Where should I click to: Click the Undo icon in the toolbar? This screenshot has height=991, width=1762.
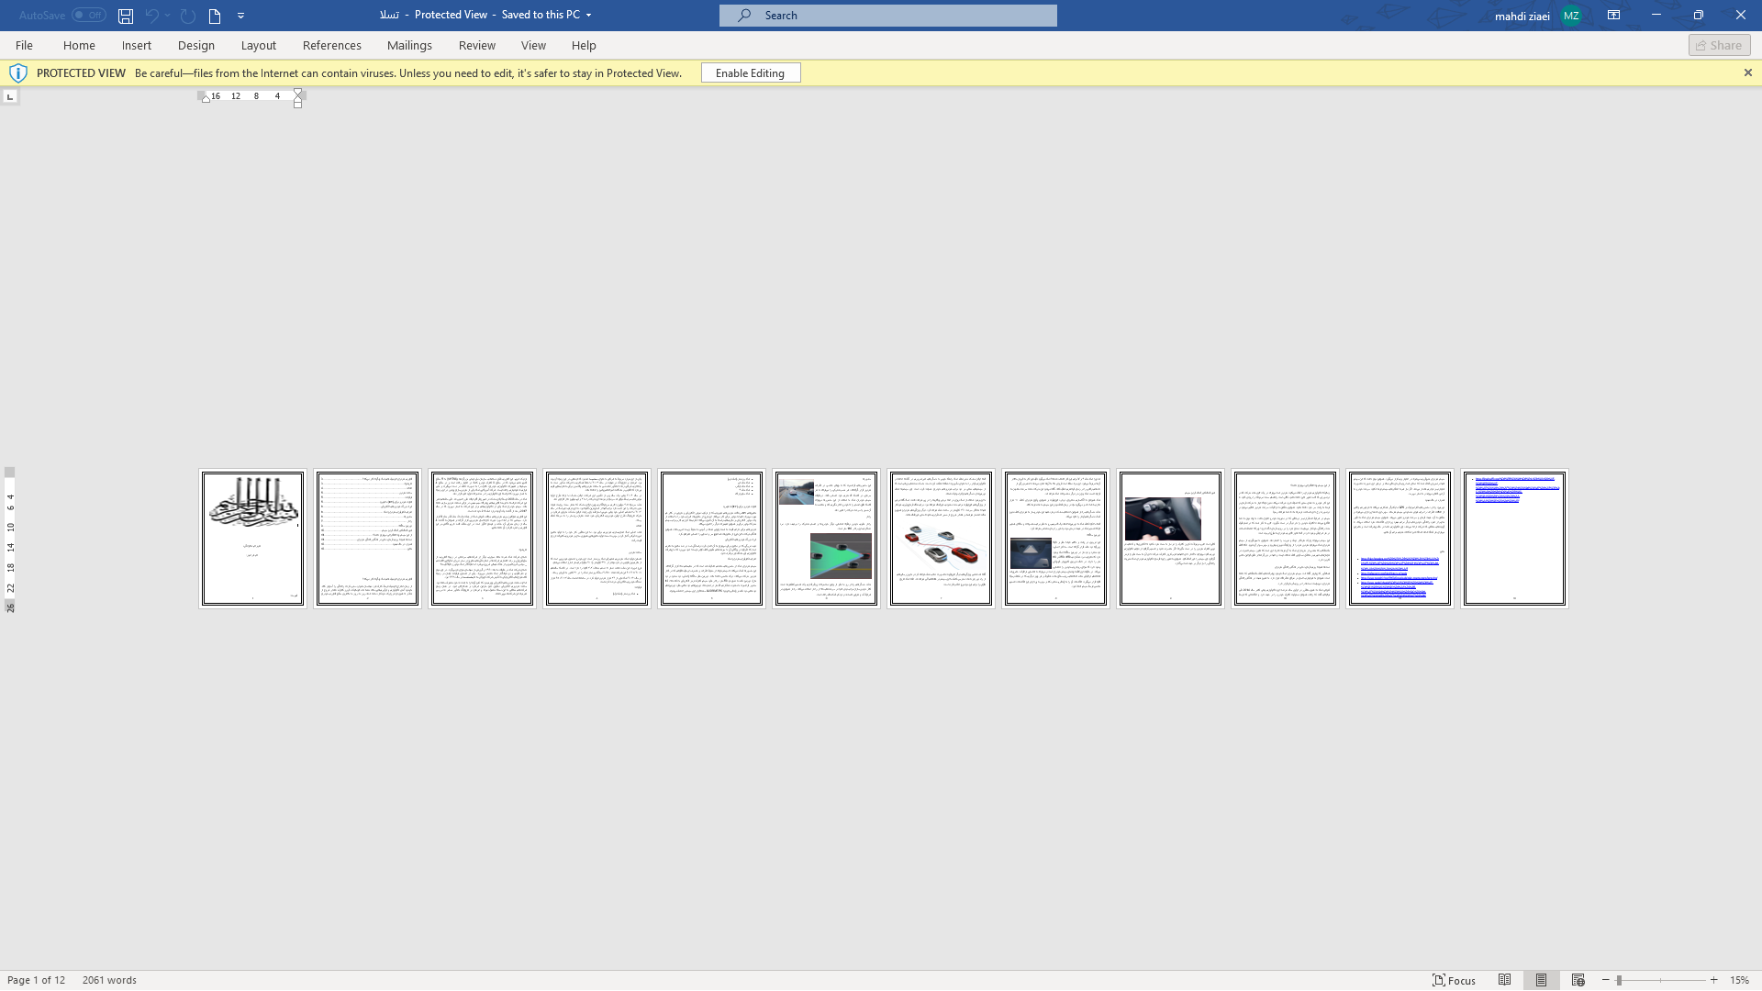(x=151, y=15)
